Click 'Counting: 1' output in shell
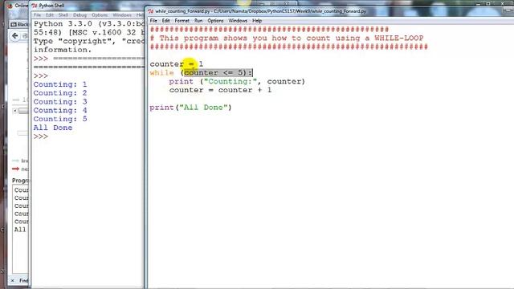Image resolution: width=514 pixels, height=289 pixels. click(60, 84)
